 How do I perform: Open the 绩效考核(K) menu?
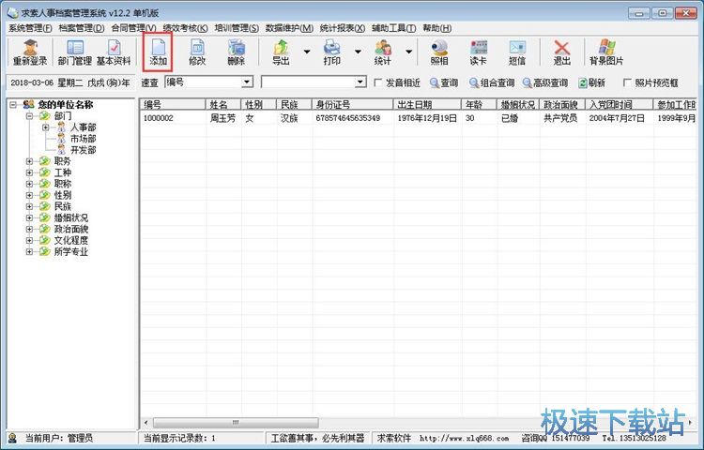point(186,28)
